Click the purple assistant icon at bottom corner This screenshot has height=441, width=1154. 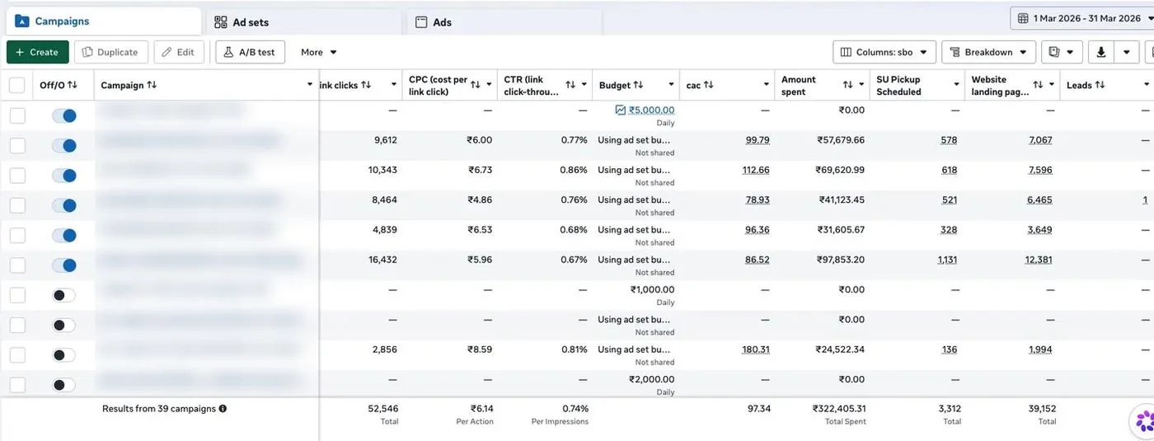click(1144, 423)
